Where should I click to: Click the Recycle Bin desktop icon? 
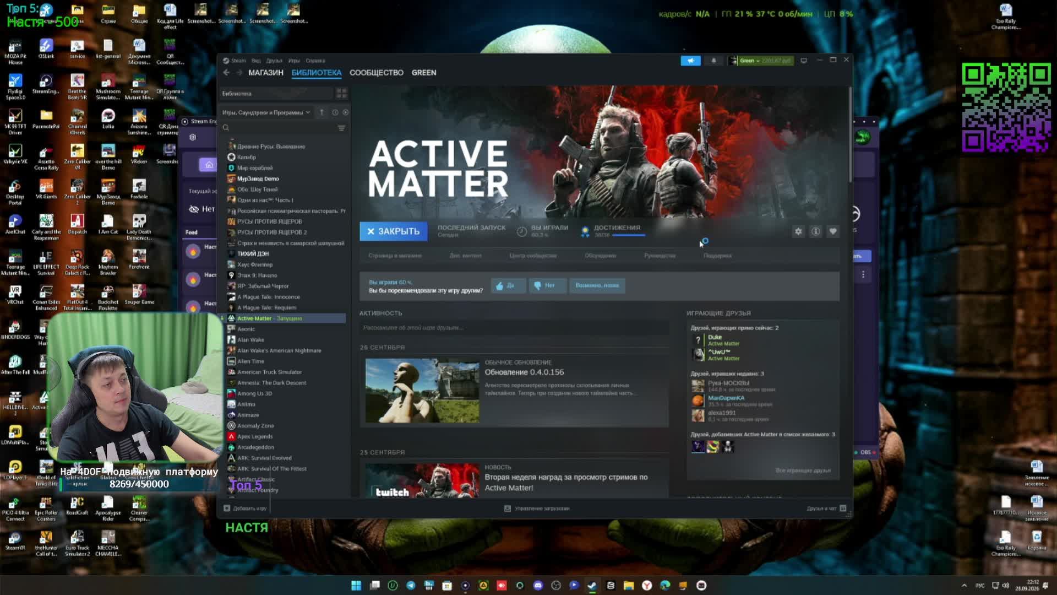coord(1037,540)
